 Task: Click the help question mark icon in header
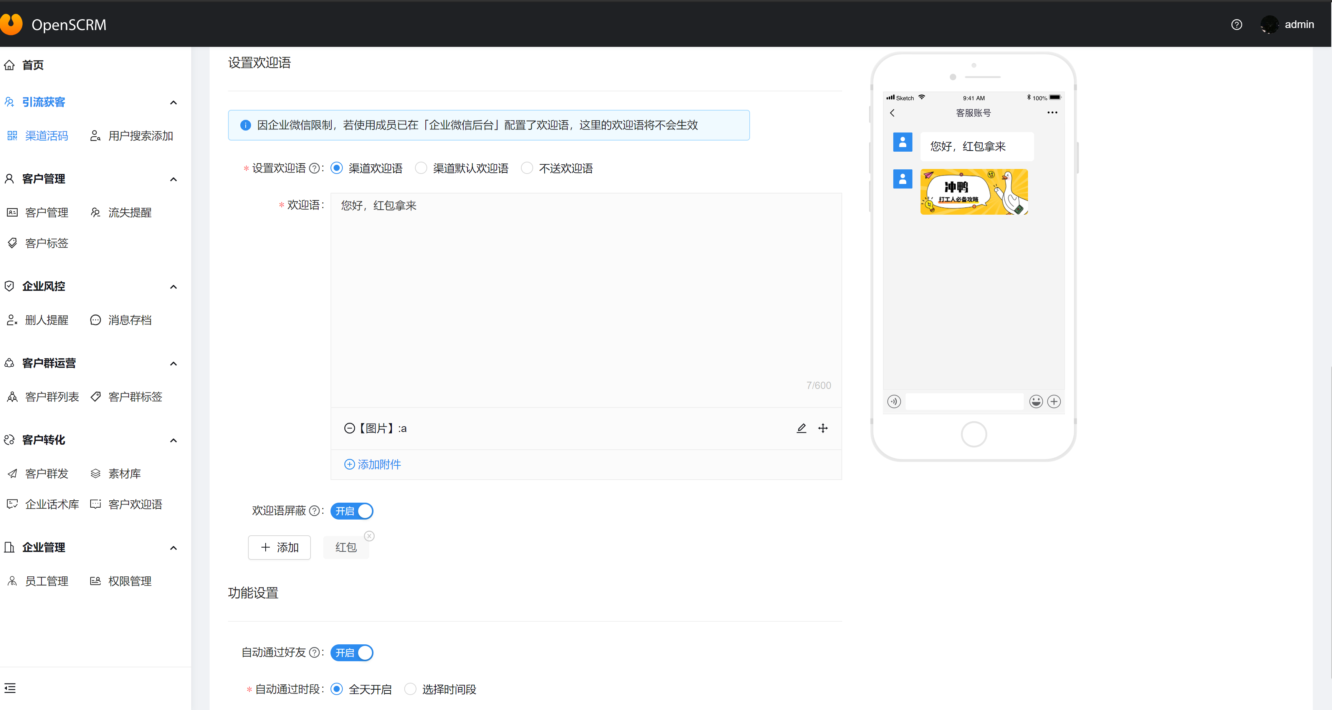(x=1236, y=25)
